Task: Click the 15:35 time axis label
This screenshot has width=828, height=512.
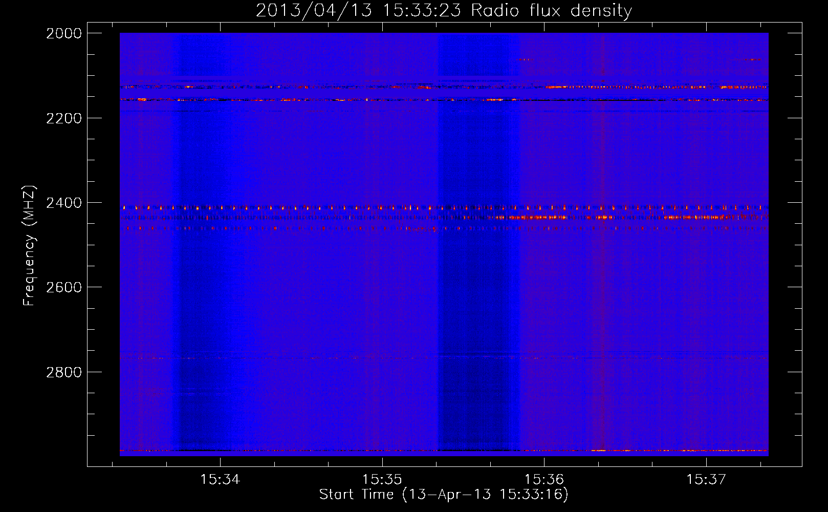Action: (382, 479)
